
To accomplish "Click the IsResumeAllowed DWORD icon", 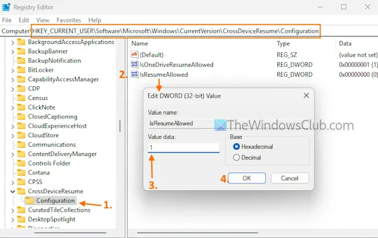I will (x=134, y=74).
